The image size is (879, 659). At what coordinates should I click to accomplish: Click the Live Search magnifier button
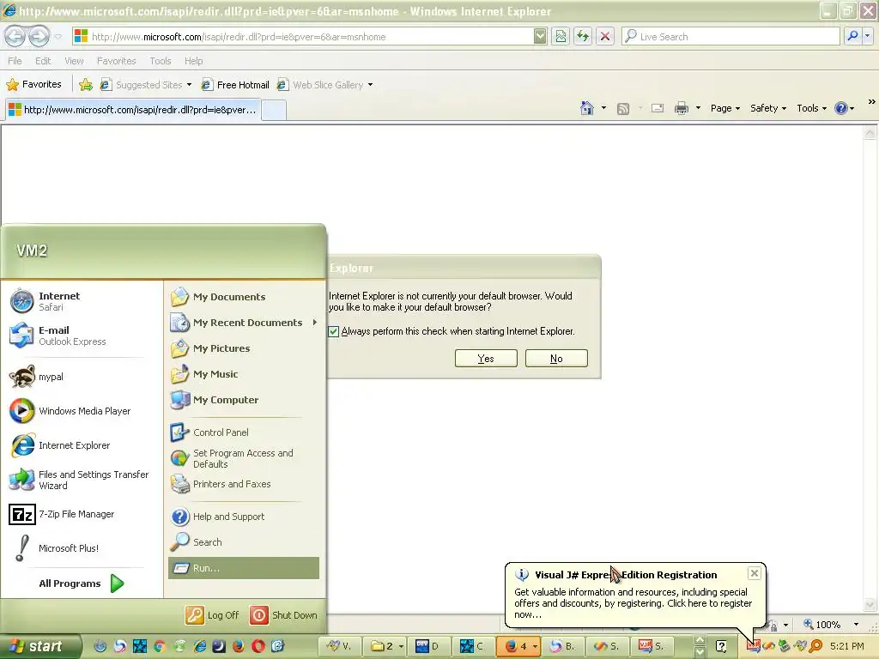852,36
